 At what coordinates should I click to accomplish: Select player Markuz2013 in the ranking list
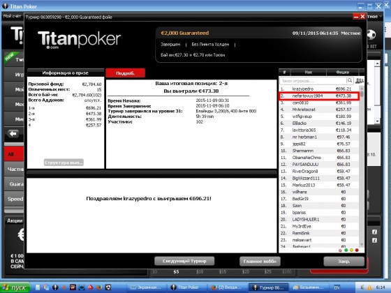coord(319,185)
